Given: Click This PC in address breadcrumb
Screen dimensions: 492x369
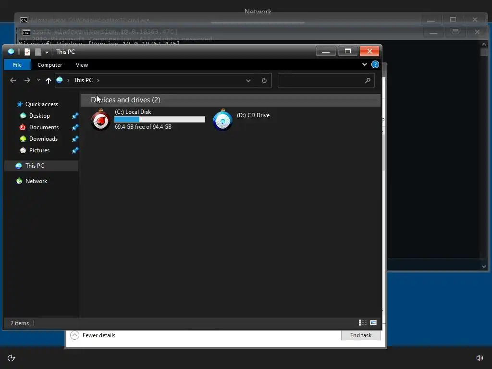Looking at the screenshot, I should pyautogui.click(x=83, y=80).
